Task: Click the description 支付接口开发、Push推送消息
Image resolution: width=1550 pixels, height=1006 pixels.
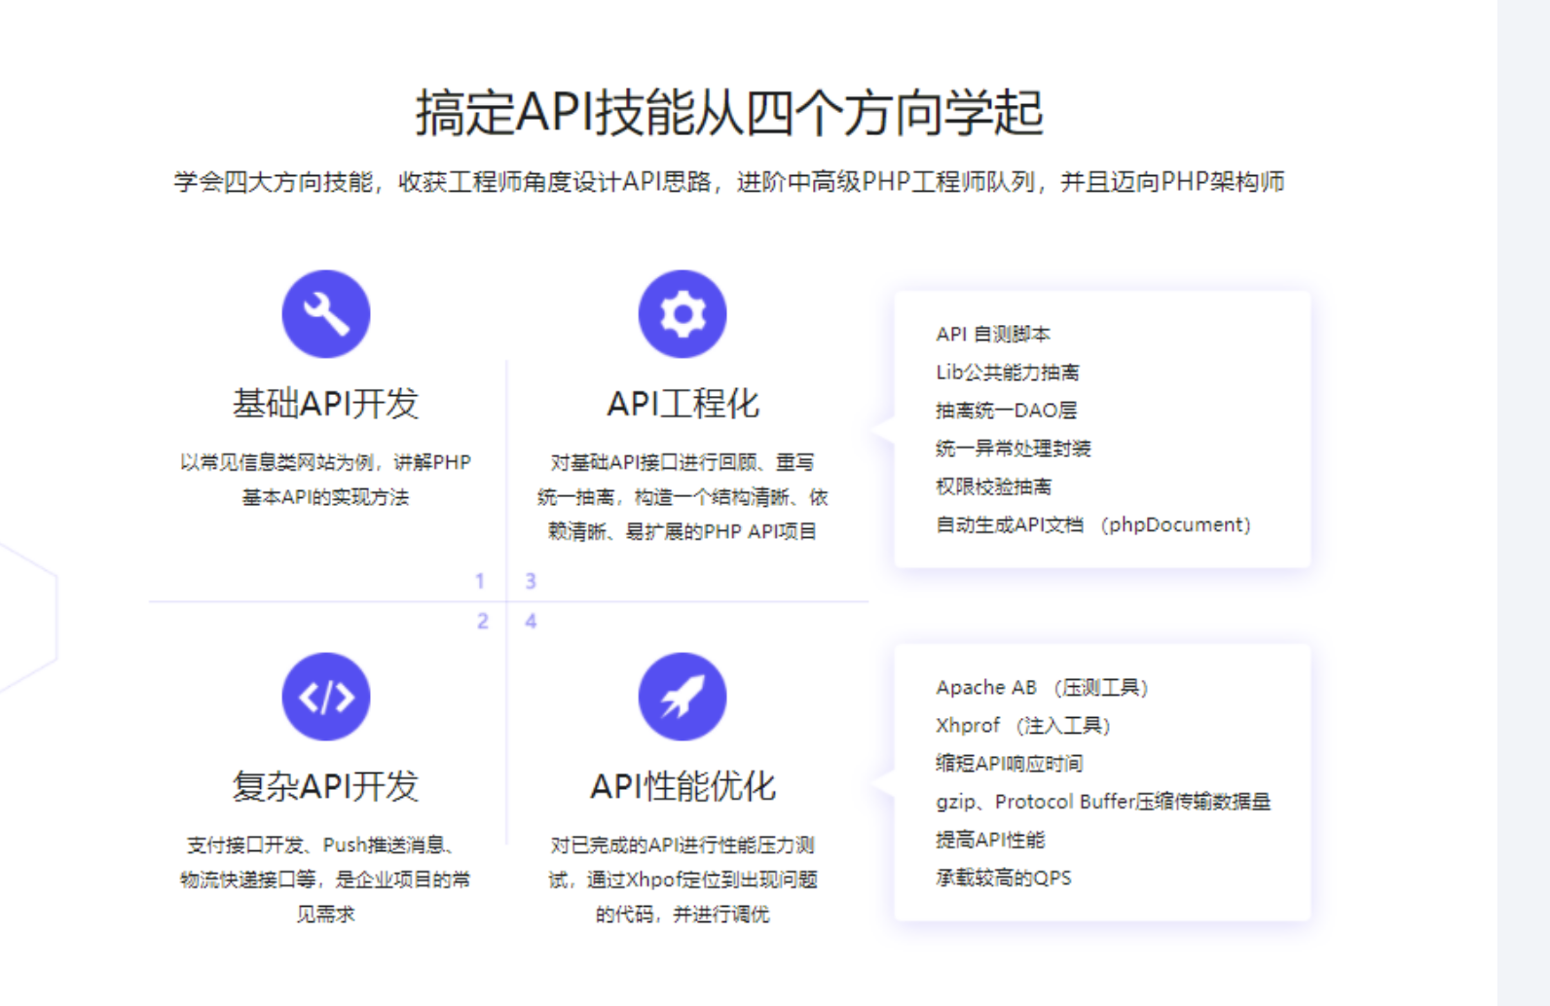Action: pyautogui.click(x=326, y=880)
